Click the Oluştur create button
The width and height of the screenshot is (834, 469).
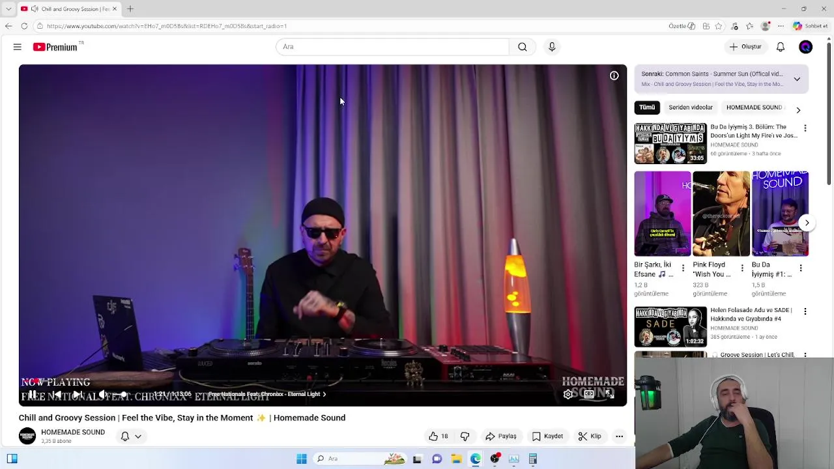tap(745, 47)
